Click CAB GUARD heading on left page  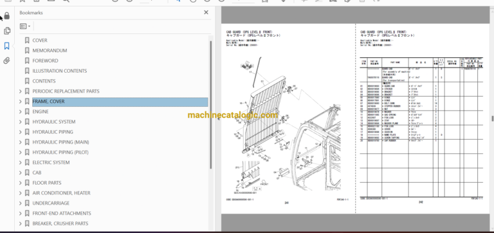(250, 32)
